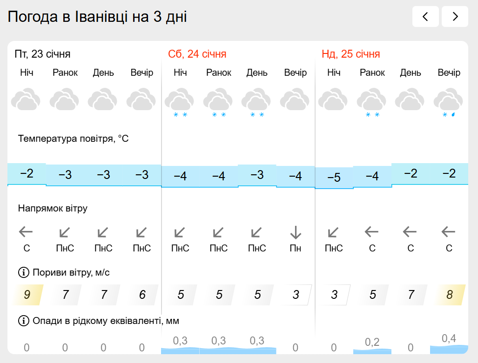Click Sunday night temperature −5 cell

[334, 178]
